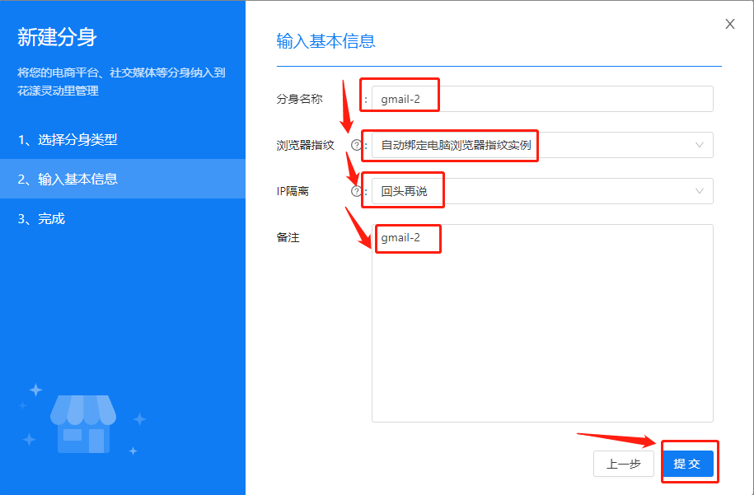Select step 2、输入基本信息 in sidebar
Screen dimensions: 754x495
click(68, 179)
